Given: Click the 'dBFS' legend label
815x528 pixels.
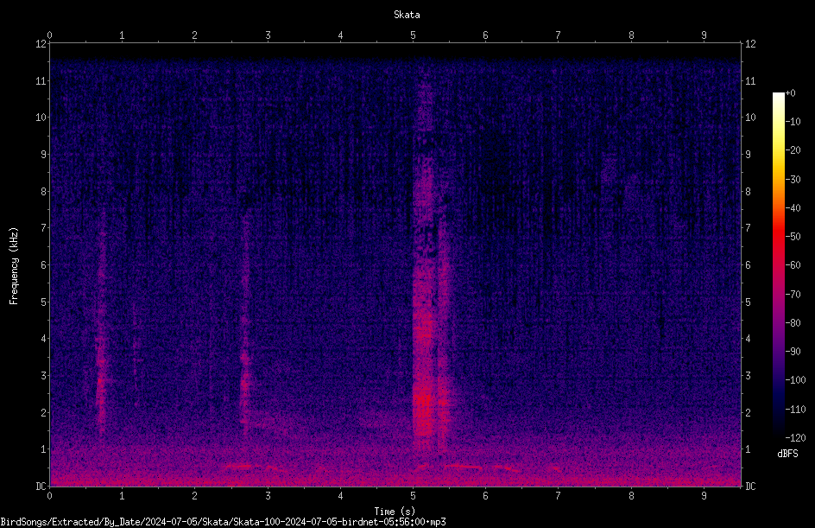Looking at the screenshot, I should [x=787, y=454].
